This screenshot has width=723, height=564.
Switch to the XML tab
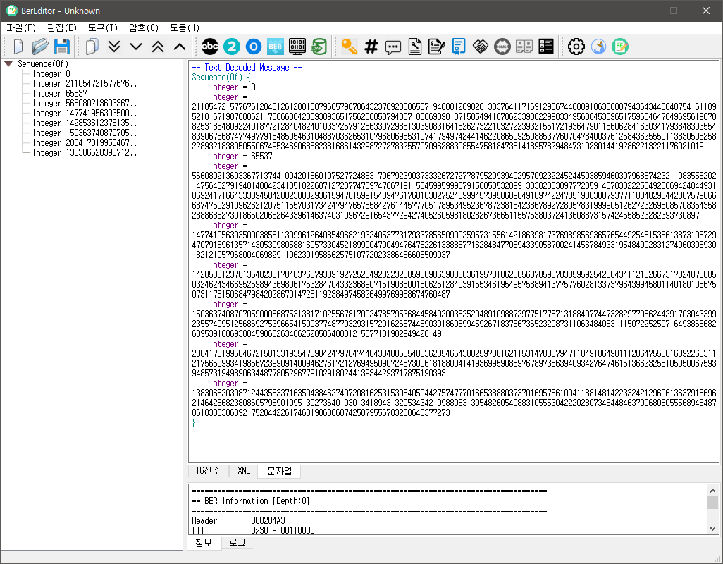tap(243, 471)
